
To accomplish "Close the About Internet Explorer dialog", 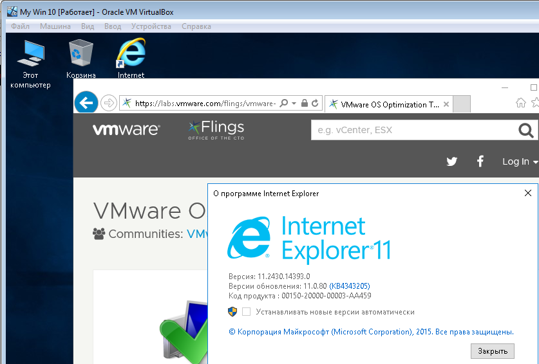I will tap(528, 194).
